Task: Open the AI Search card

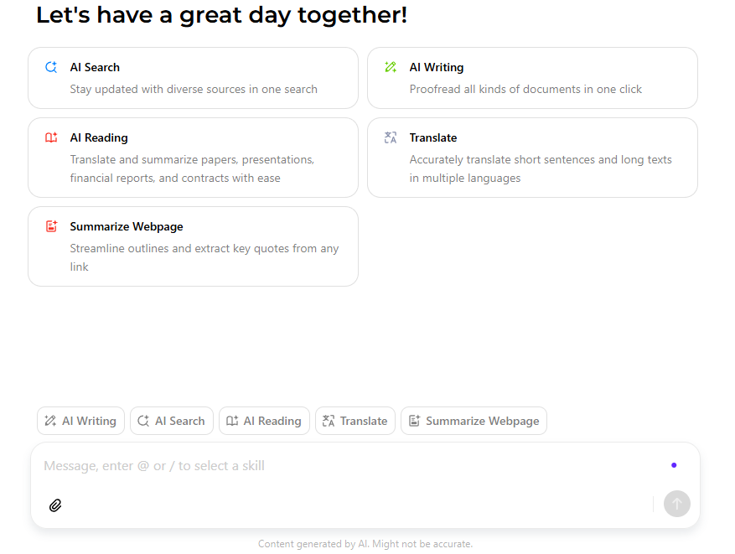Action: click(193, 78)
